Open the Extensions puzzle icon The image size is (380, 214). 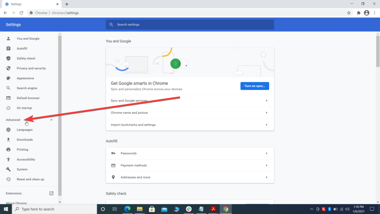[x=359, y=13]
